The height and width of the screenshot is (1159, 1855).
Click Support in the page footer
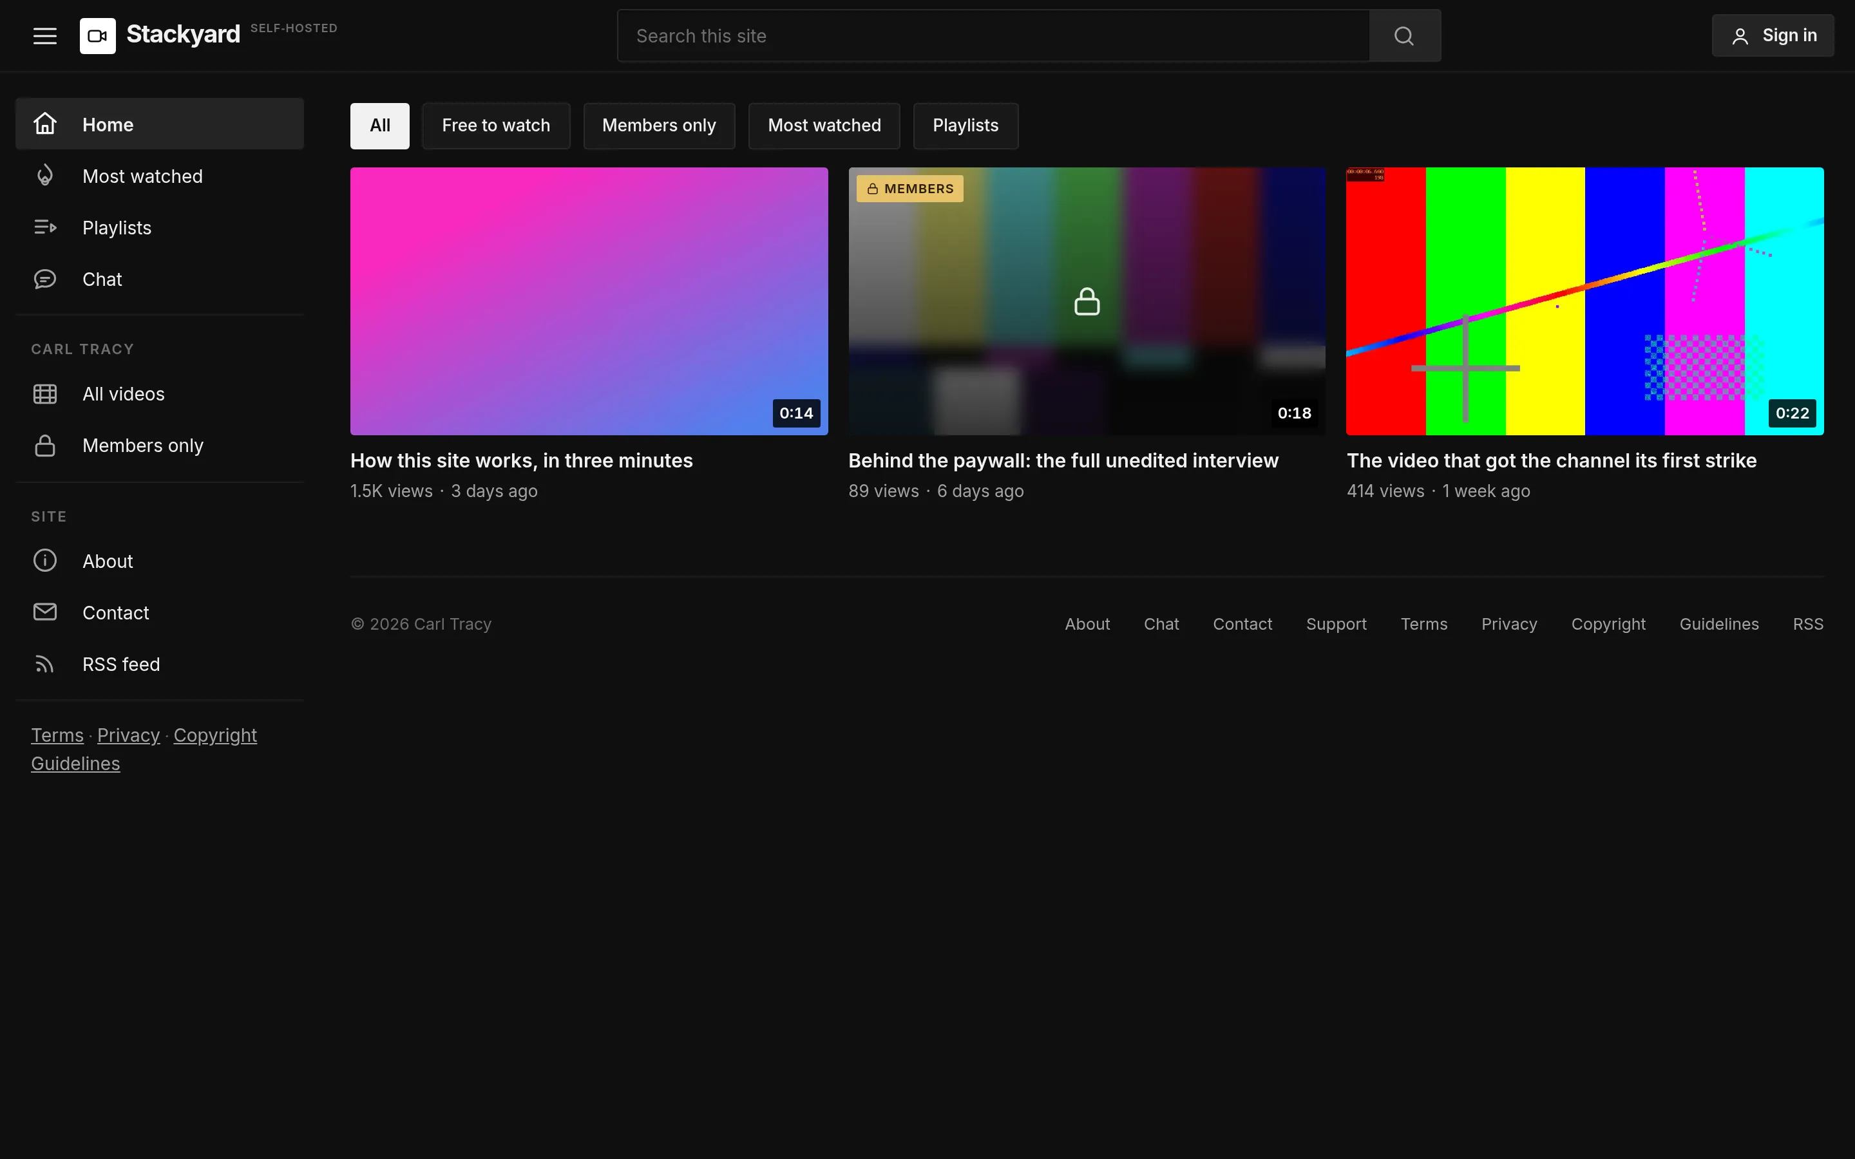(x=1336, y=624)
